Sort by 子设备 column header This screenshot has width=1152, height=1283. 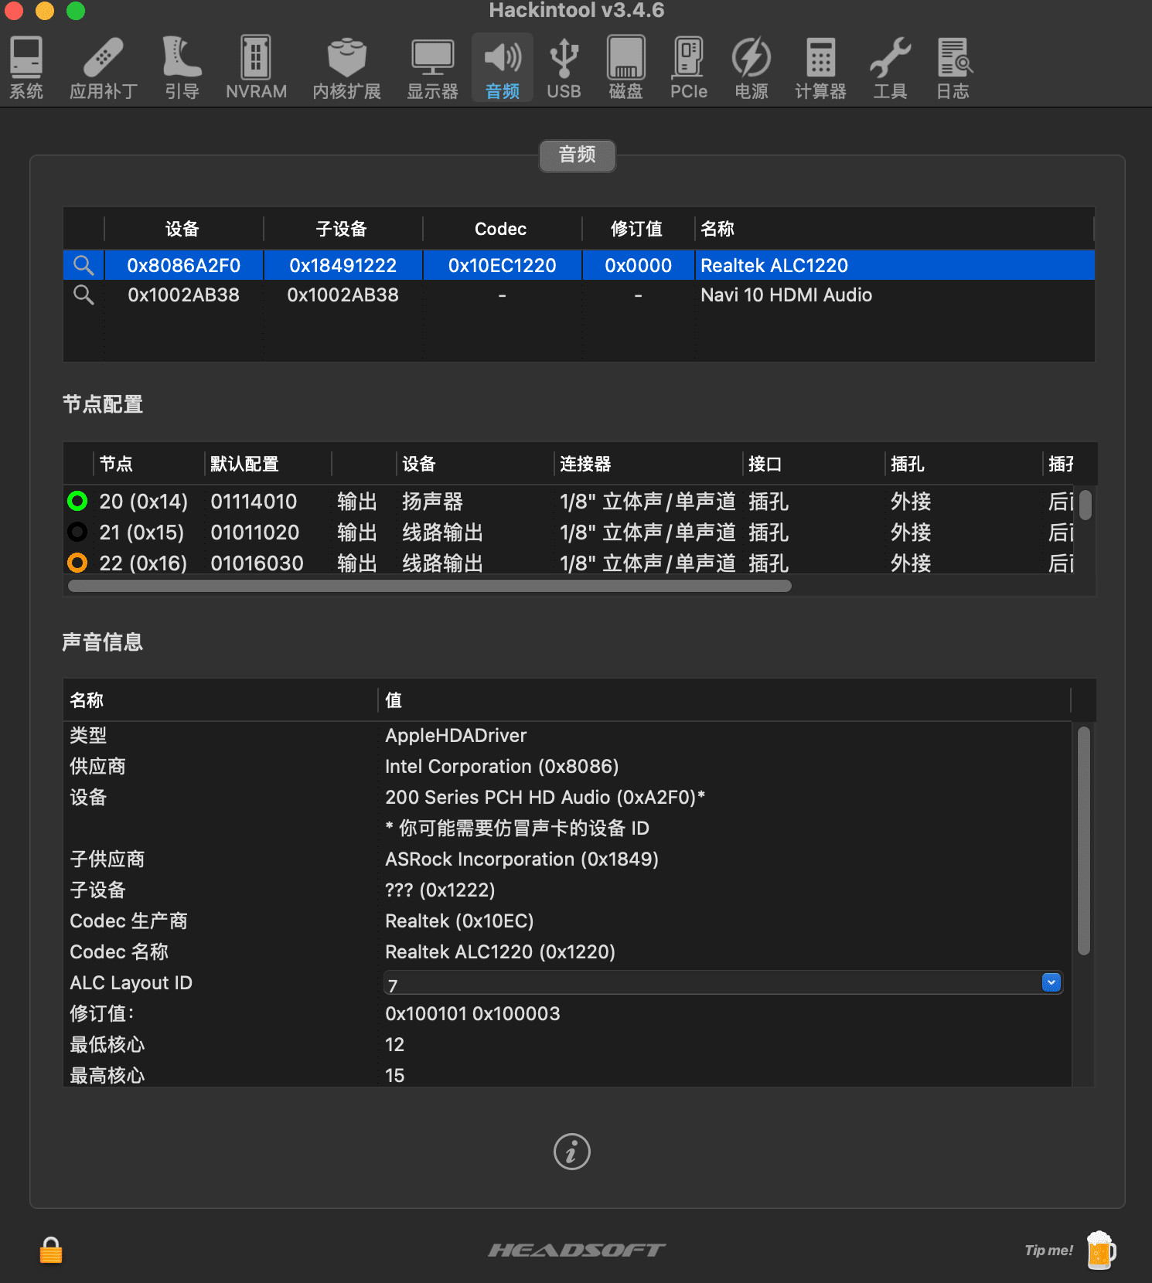pos(343,229)
